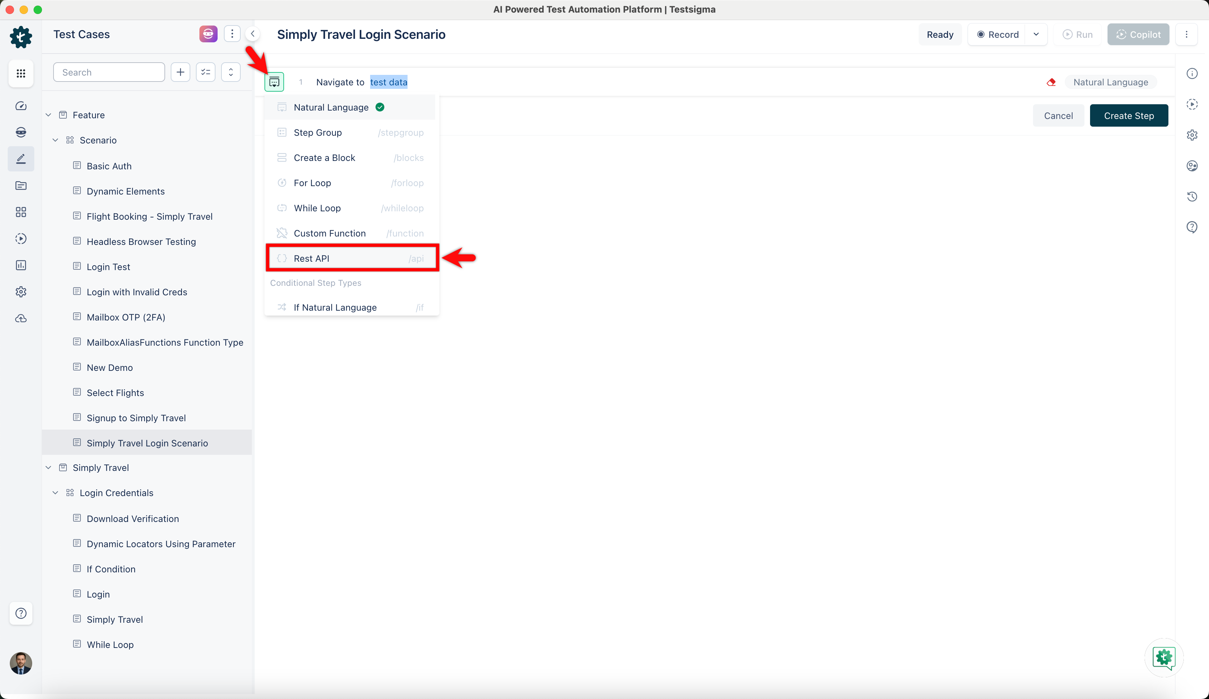
Task: Collapse the Login Credentials group
Action: pyautogui.click(x=56, y=493)
